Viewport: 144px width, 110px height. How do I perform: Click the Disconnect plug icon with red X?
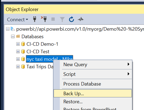pos(44,19)
